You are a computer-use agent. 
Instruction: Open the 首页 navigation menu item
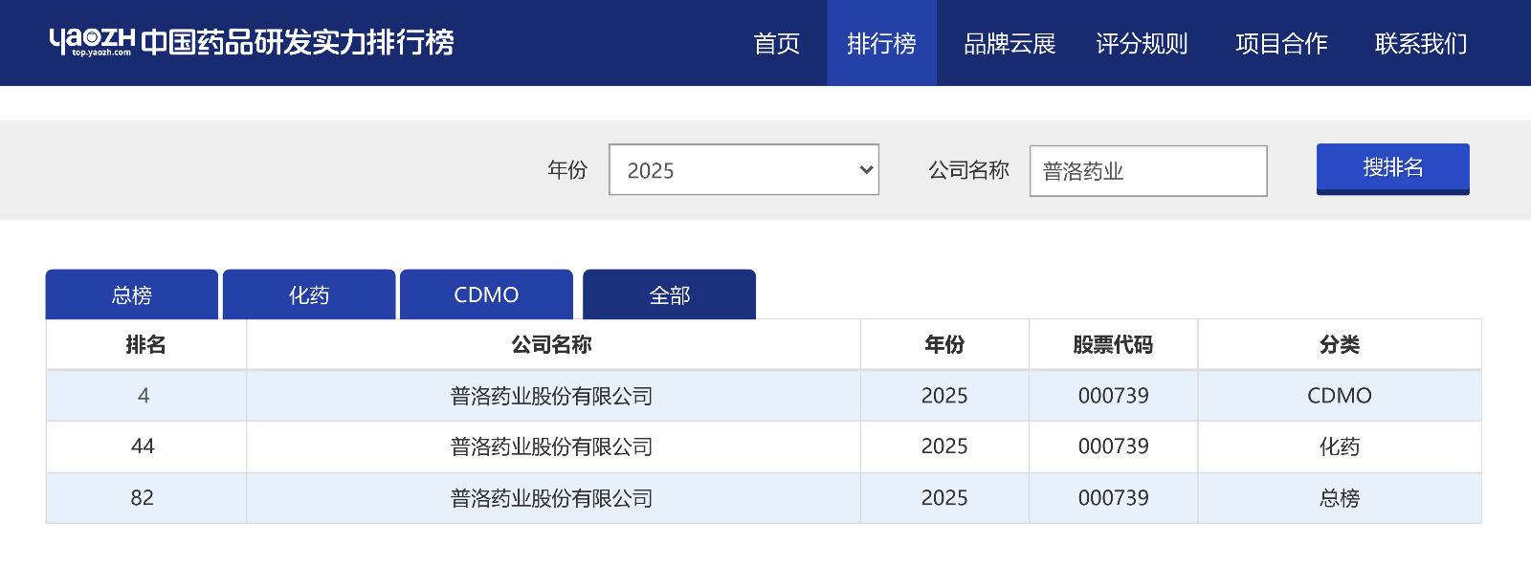click(778, 44)
